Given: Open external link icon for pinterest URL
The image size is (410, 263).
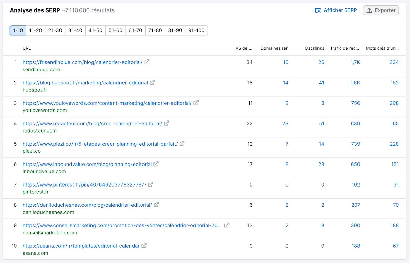Looking at the screenshot, I should 151,184.
